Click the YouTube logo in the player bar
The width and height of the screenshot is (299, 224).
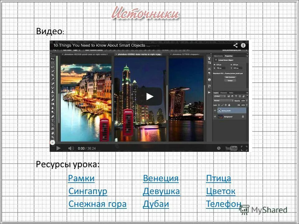click(230, 149)
